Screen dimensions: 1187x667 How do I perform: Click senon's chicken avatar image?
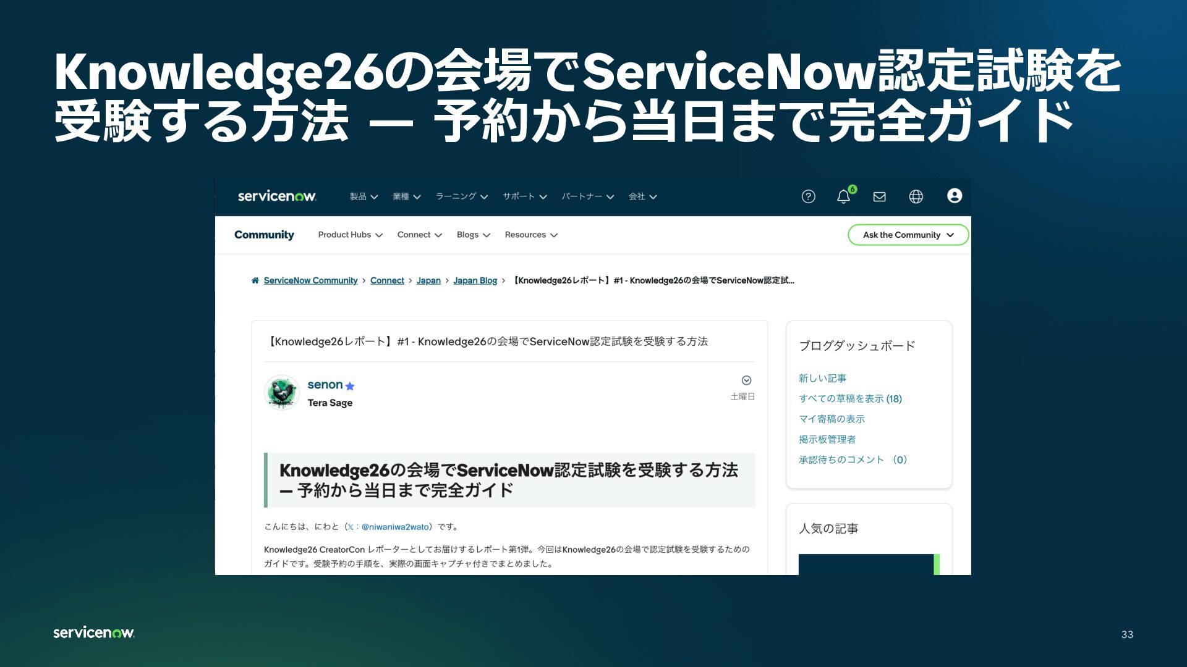click(x=282, y=393)
